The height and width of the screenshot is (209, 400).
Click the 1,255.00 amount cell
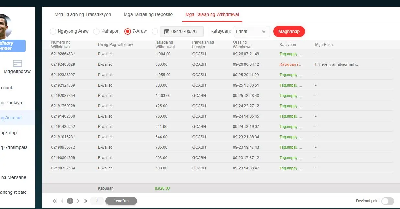(x=163, y=75)
